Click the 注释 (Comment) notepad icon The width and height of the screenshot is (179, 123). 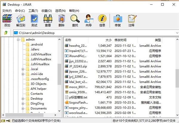click(x=132, y=18)
